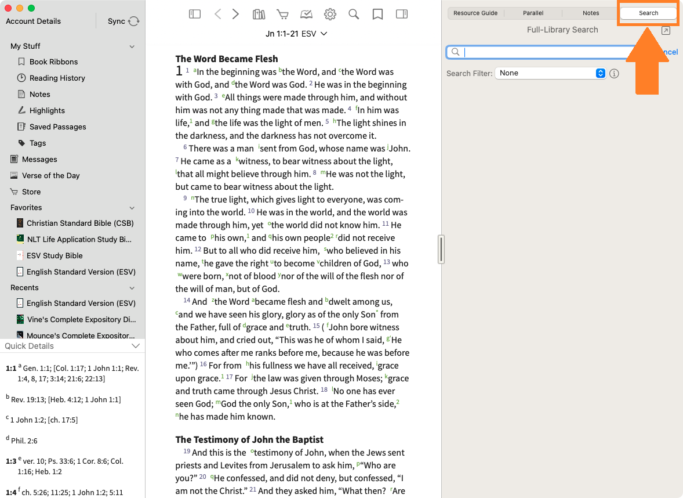This screenshot has height=498, width=683.
Task: Open Account Details
Action: click(33, 21)
